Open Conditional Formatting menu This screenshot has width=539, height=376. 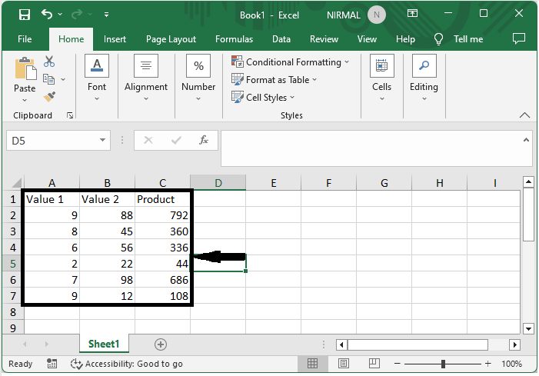pyautogui.click(x=291, y=62)
